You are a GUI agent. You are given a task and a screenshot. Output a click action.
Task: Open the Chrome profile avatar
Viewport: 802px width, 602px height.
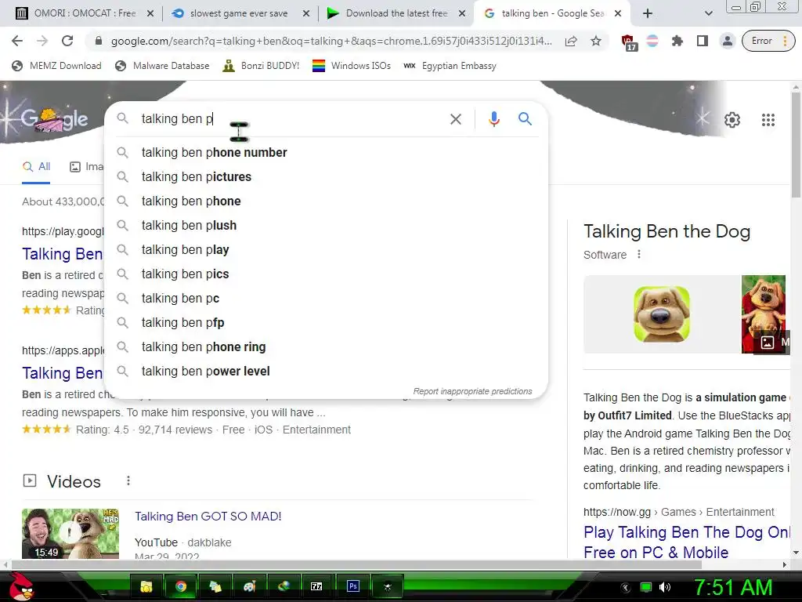click(727, 41)
